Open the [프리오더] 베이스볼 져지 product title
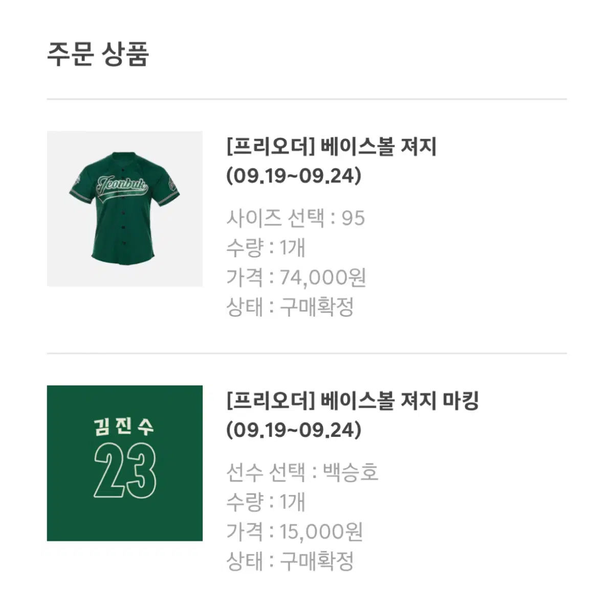This screenshot has width=614, height=605. pos(331,147)
